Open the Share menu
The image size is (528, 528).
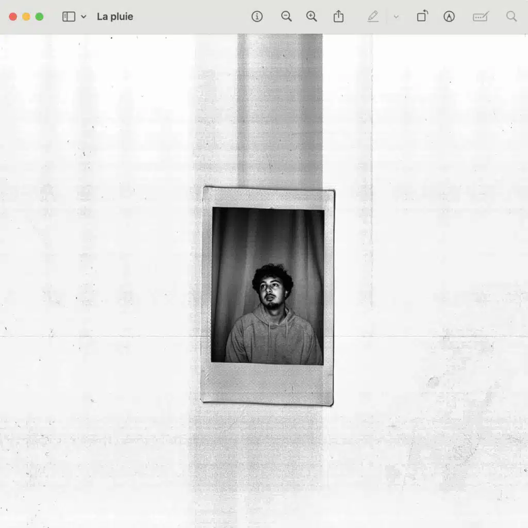338,16
